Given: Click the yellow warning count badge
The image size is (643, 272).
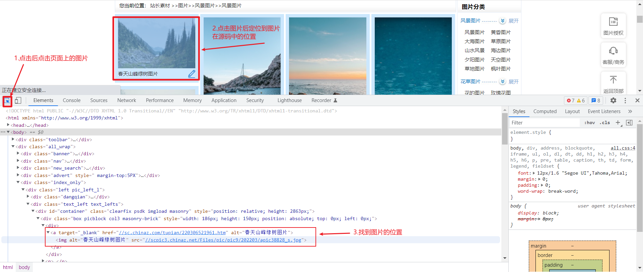Looking at the screenshot, I should click(x=581, y=100).
